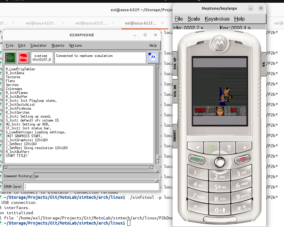Viewport: 284px width, 227px height.
Task: Click the simtime display in XSIMPHONE
Action: [42, 58]
